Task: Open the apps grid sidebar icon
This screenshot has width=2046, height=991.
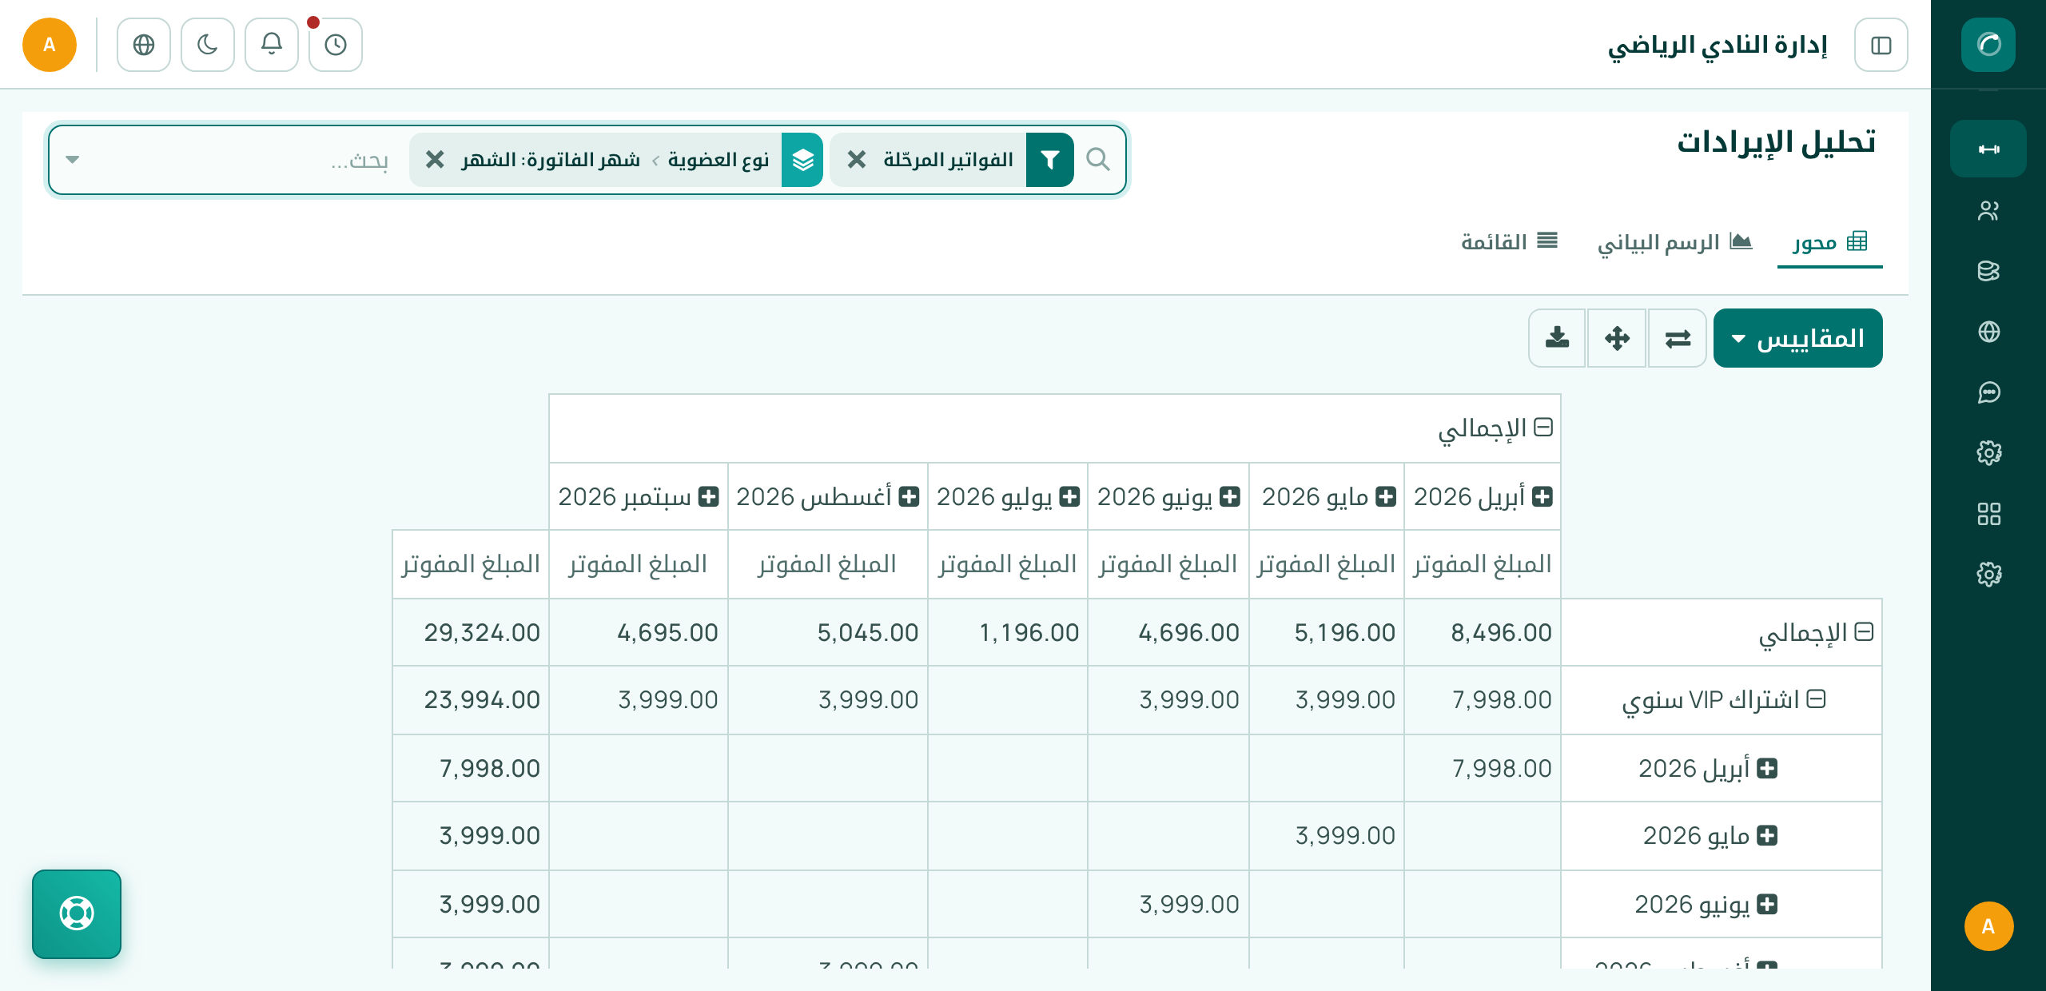Action: (x=1988, y=514)
